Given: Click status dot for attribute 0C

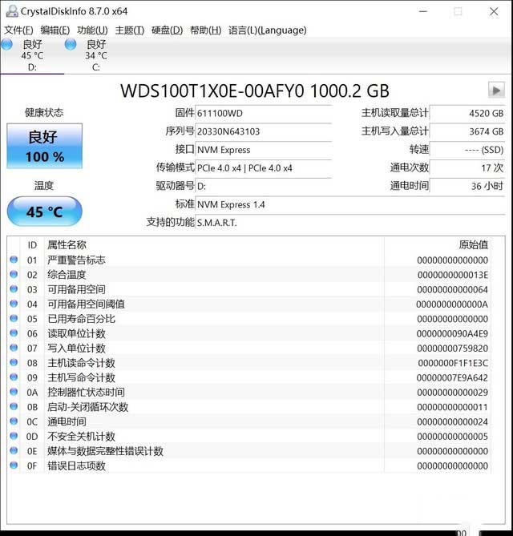Looking at the screenshot, I should (14, 421).
